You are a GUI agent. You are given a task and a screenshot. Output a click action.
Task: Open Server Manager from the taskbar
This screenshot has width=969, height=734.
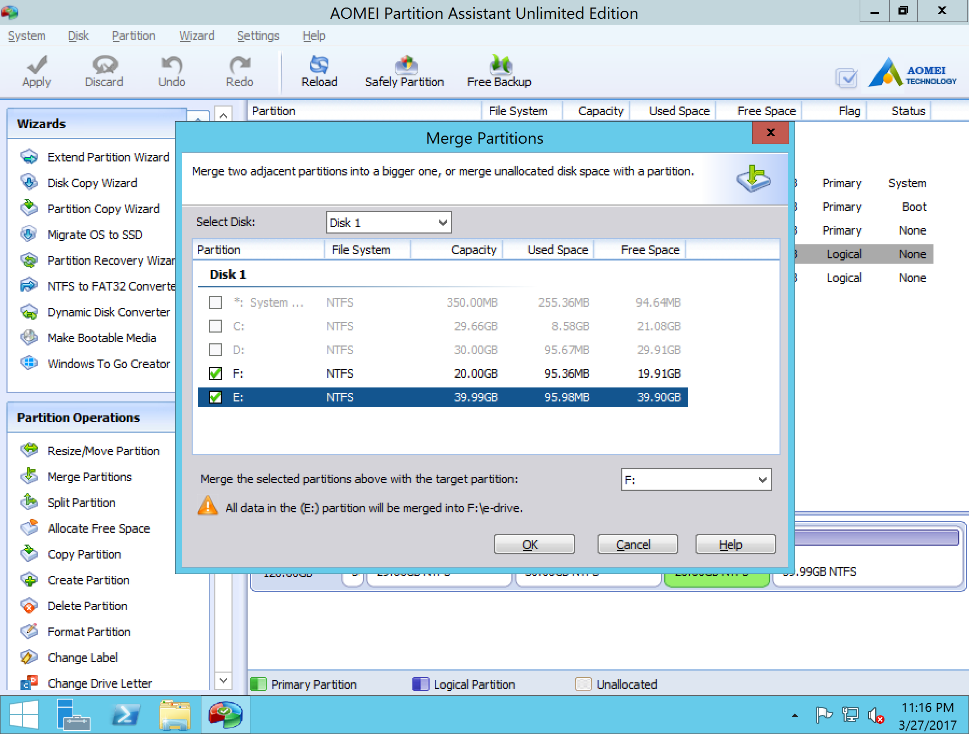pyautogui.click(x=74, y=715)
